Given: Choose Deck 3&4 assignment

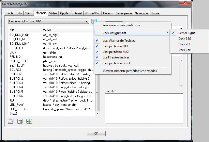Looking at the screenshot, I should click(185, 50).
